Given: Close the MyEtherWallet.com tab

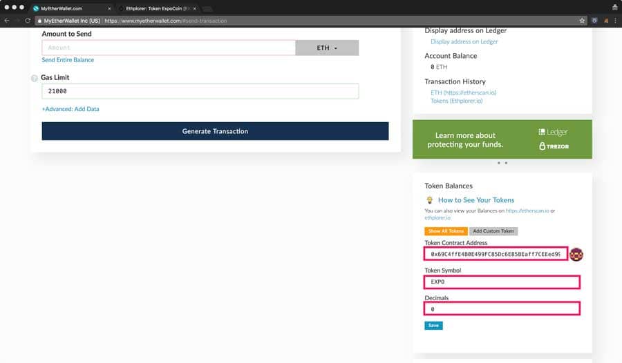Looking at the screenshot, I should (109, 8).
